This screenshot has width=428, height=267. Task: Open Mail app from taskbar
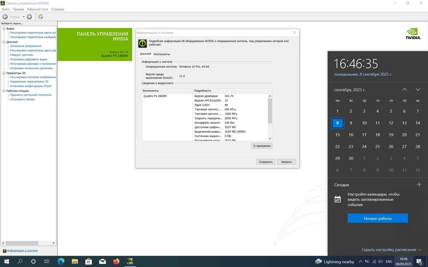pos(103,261)
